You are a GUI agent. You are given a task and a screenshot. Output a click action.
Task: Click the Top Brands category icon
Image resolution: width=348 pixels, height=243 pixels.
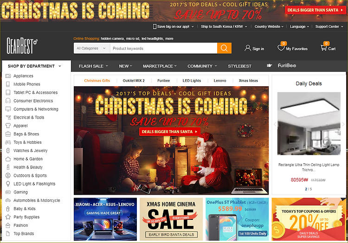pos(8,233)
